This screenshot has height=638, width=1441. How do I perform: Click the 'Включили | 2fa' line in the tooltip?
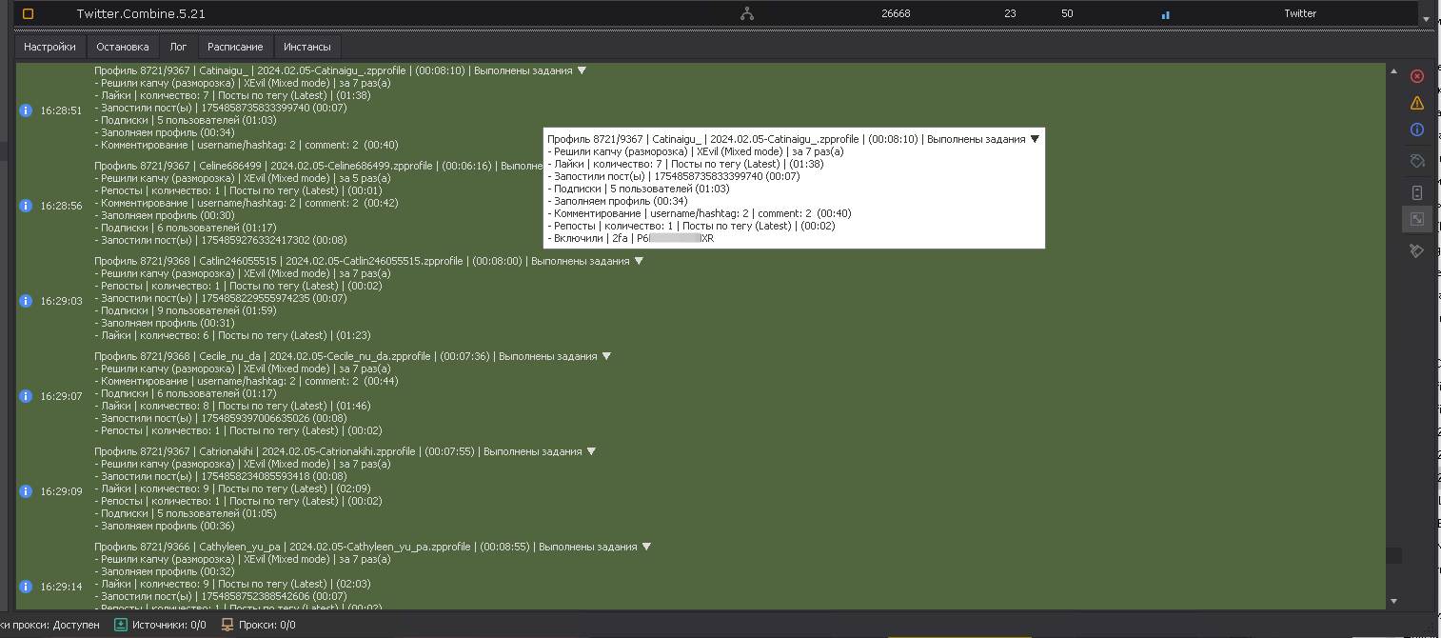(630, 238)
